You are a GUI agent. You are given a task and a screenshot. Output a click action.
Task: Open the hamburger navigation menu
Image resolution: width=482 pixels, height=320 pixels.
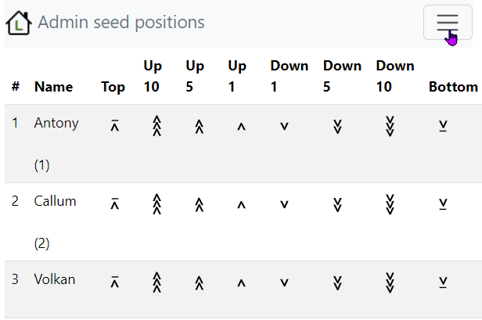448,23
